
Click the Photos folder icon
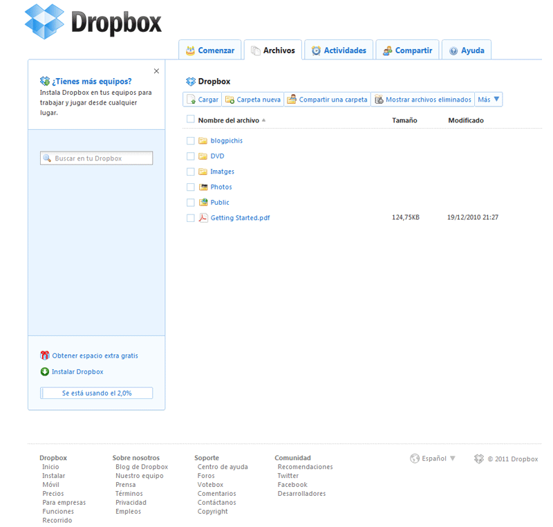pos(203,187)
